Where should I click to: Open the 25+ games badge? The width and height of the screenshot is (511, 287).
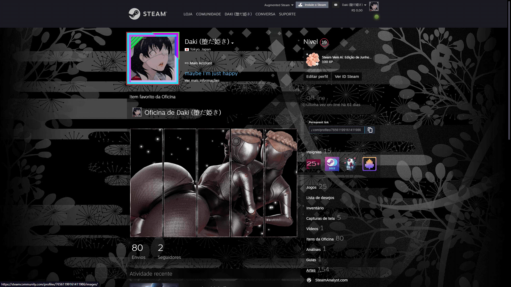coord(313,164)
